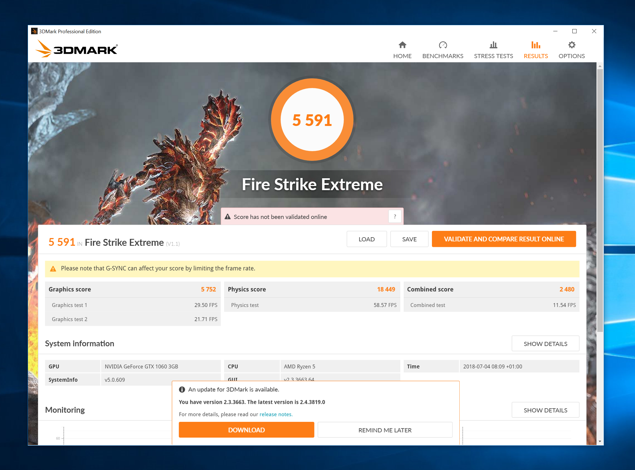Click the Home house icon
The width and height of the screenshot is (635, 470).
click(402, 45)
